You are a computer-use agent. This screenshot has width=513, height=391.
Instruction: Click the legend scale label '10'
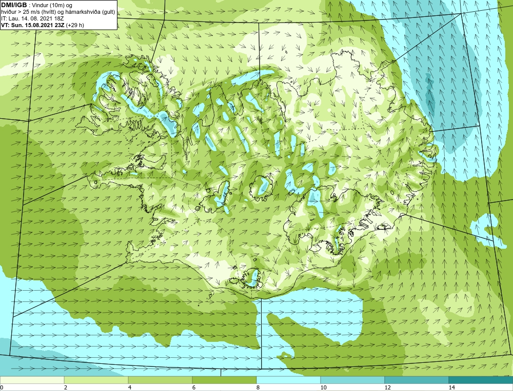coord(324,387)
